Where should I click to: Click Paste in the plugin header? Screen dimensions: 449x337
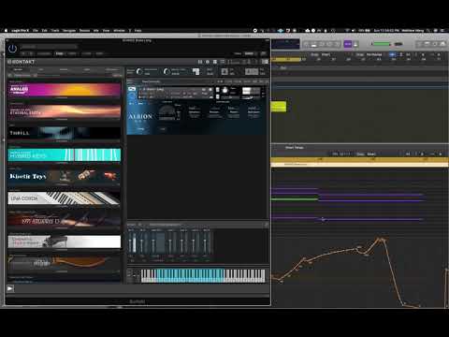pyautogui.click(x=72, y=53)
